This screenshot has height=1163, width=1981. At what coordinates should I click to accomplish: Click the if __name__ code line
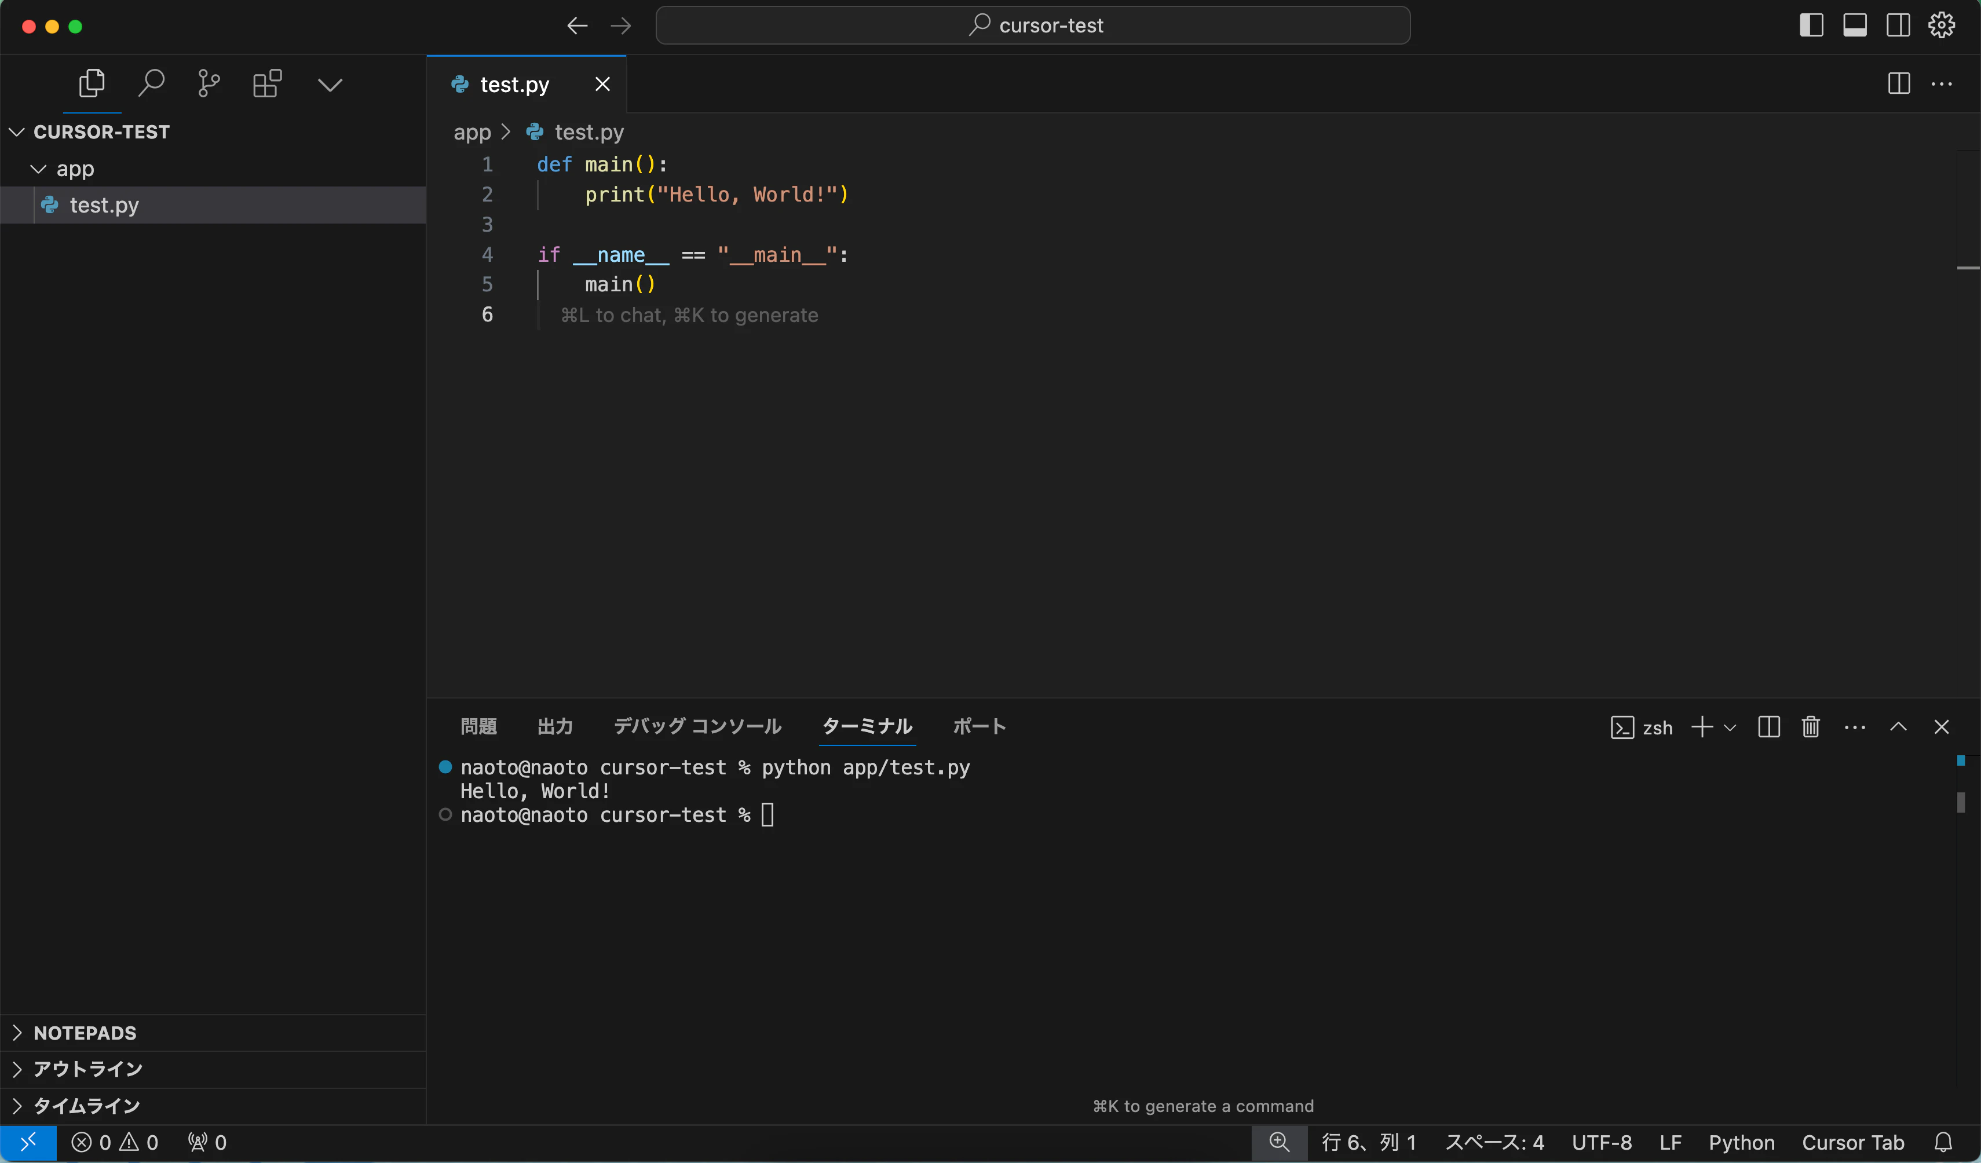point(693,255)
